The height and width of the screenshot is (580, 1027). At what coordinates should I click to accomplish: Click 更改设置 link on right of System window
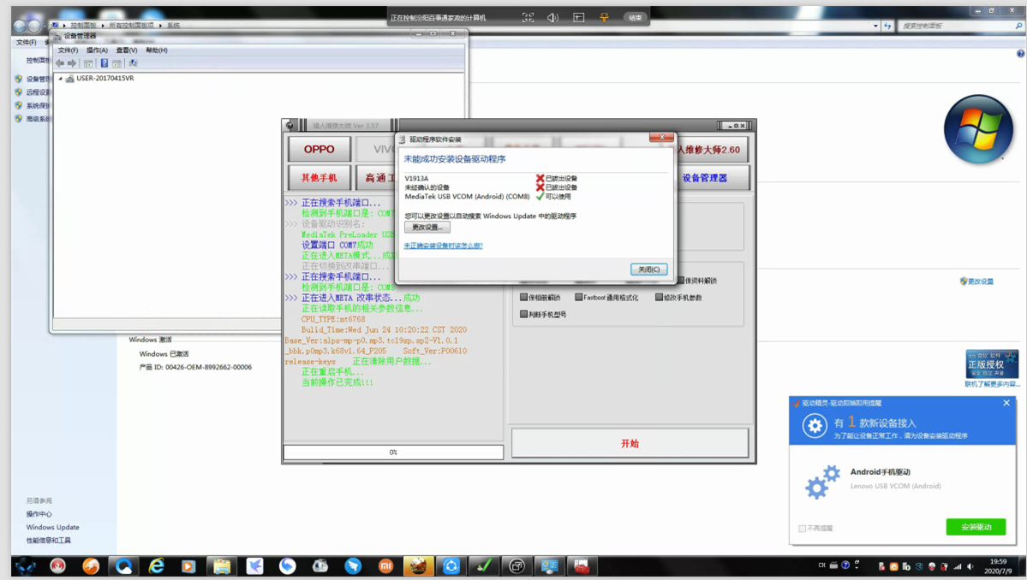pos(981,281)
